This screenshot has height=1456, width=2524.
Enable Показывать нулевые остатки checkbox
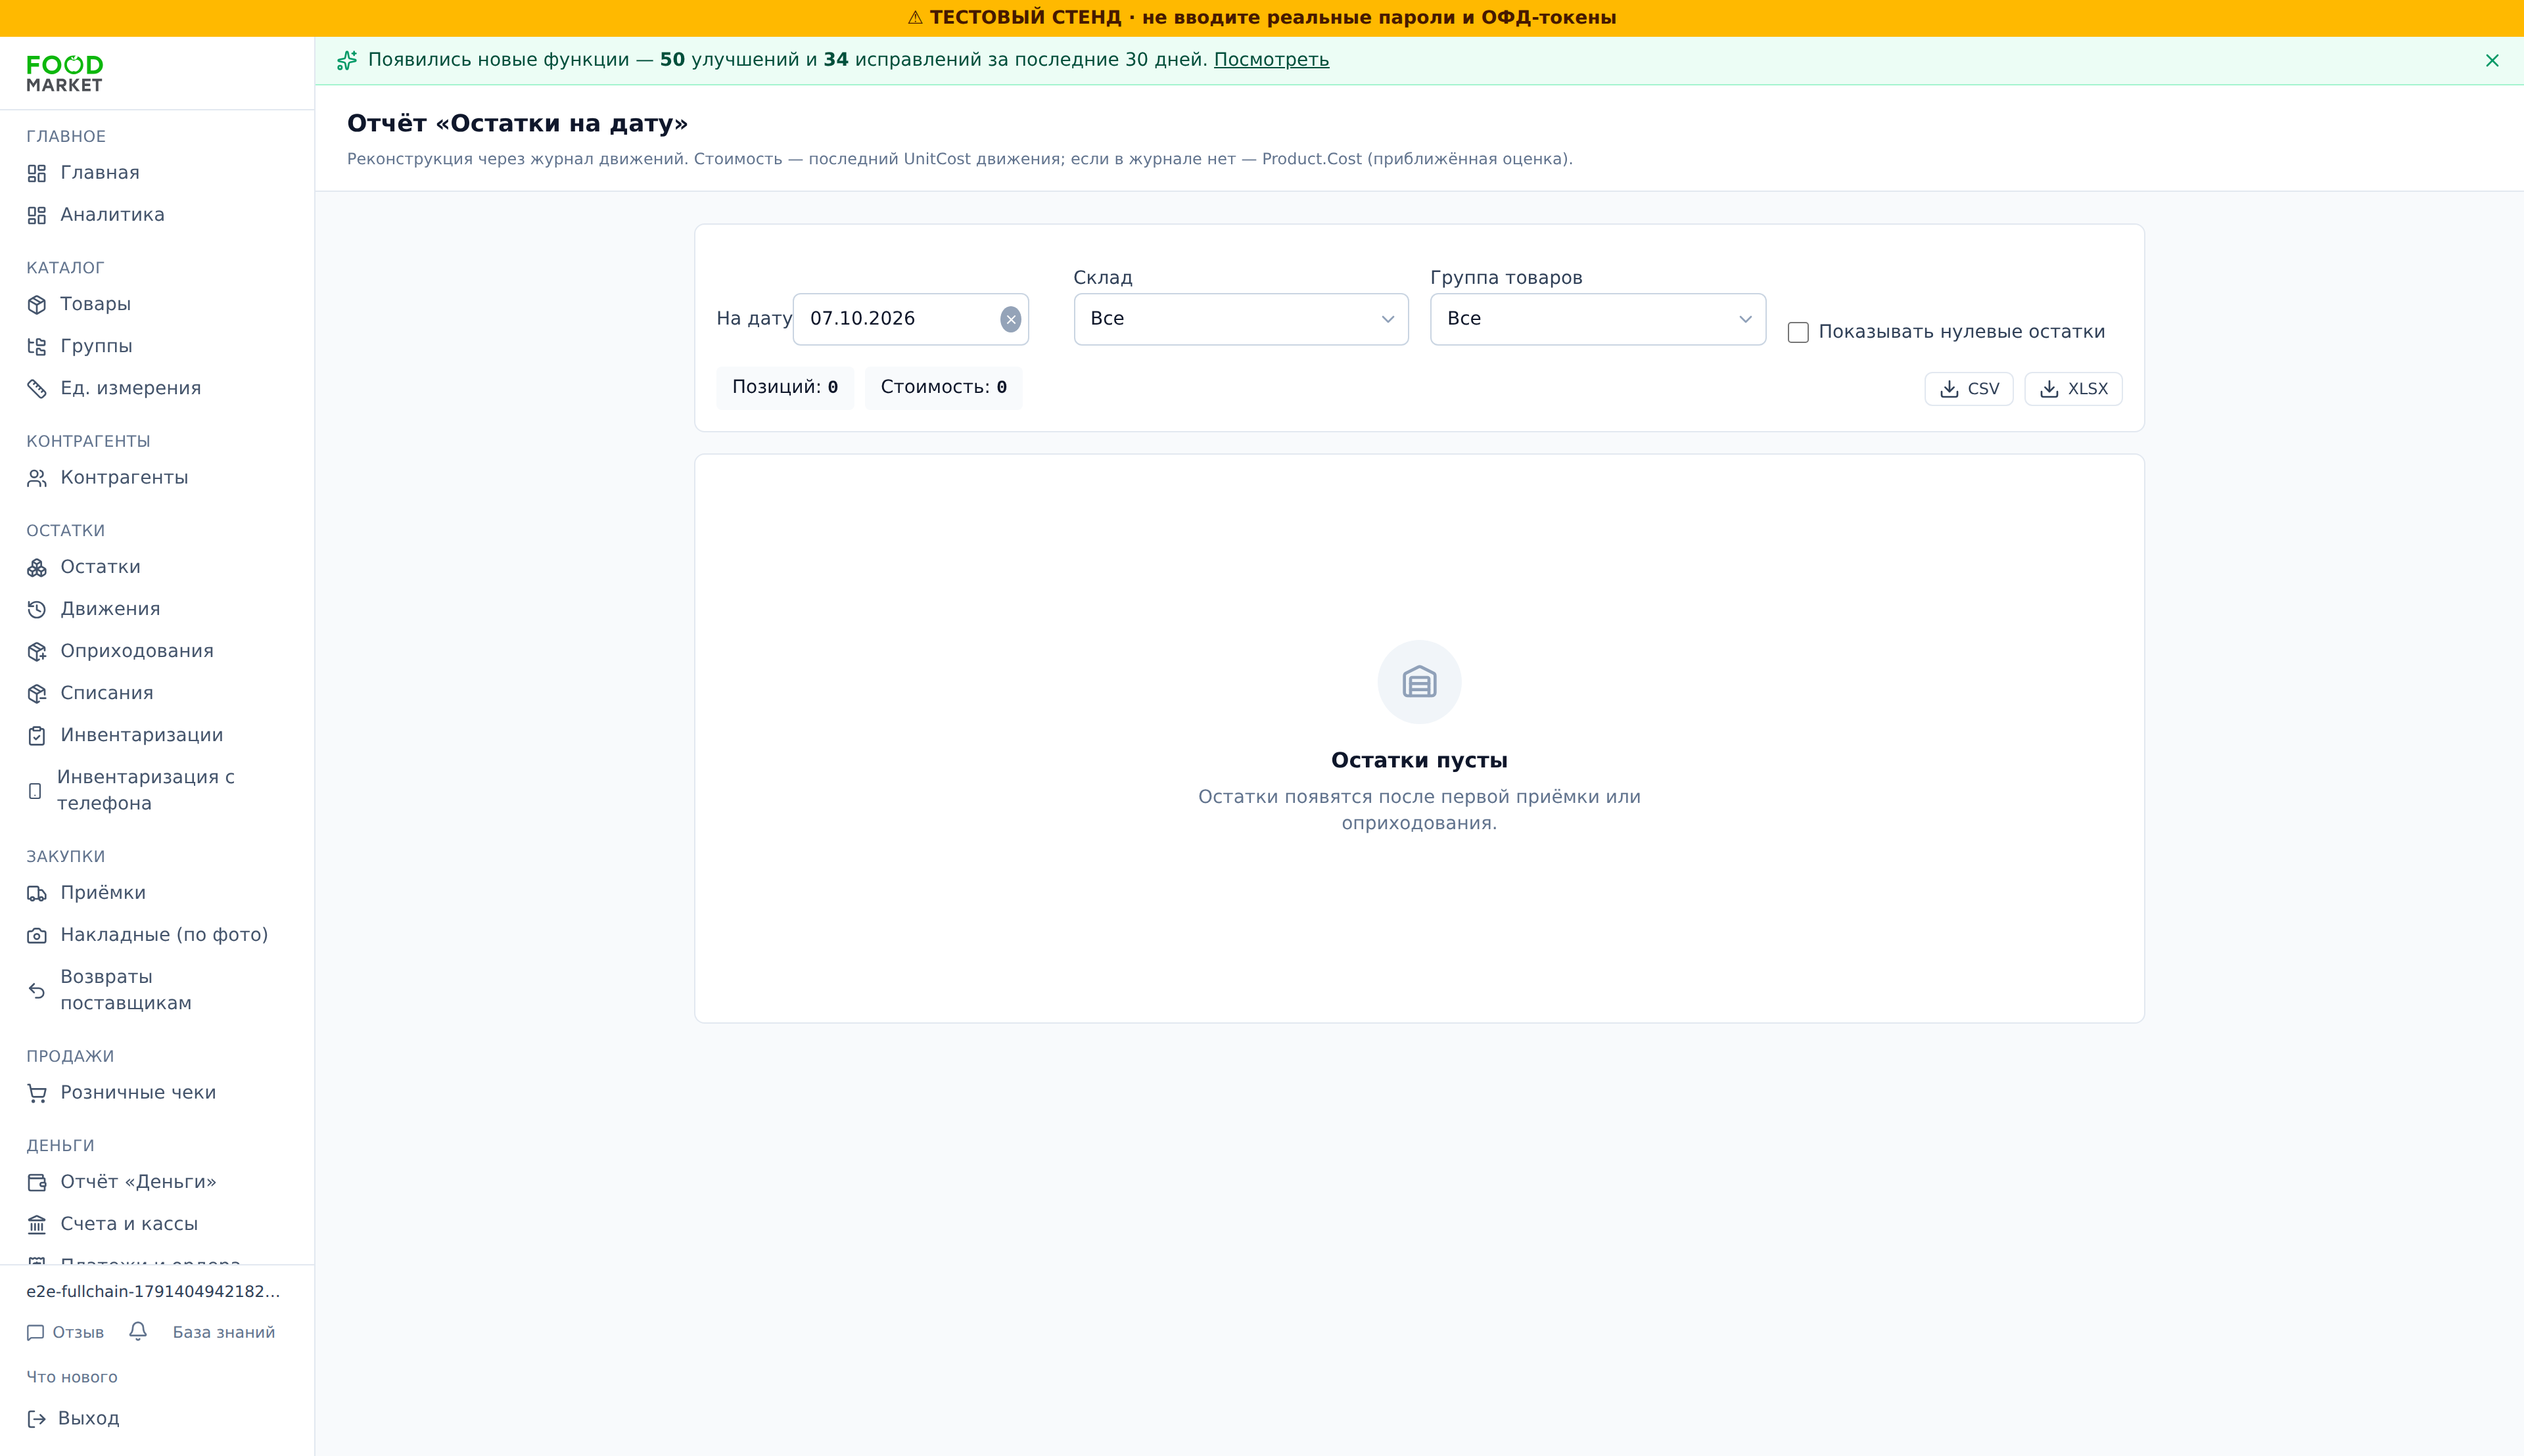pyautogui.click(x=1798, y=332)
